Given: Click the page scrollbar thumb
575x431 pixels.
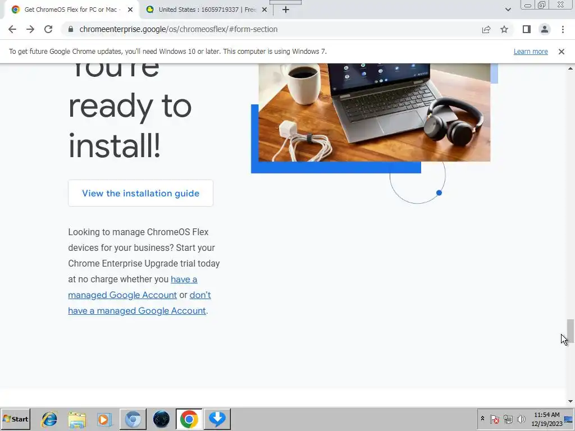Looking at the screenshot, I should pyautogui.click(x=571, y=331).
